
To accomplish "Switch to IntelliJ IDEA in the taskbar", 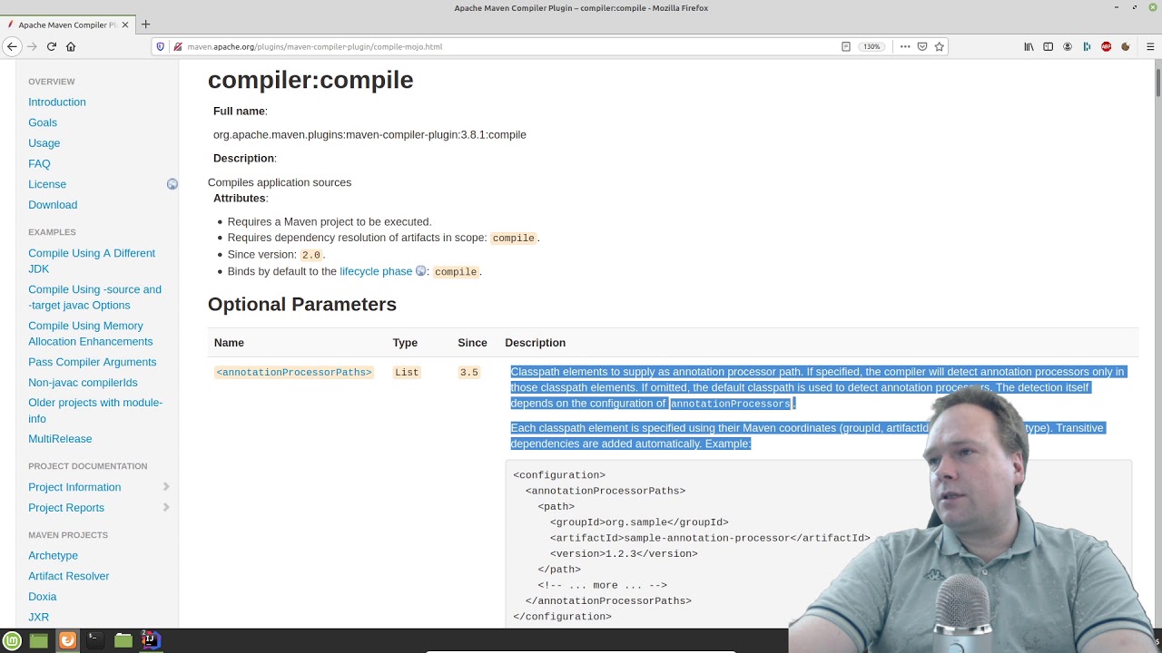I will 151,640.
